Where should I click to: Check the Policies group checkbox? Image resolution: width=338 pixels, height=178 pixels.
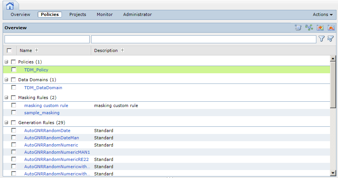click(x=13, y=62)
